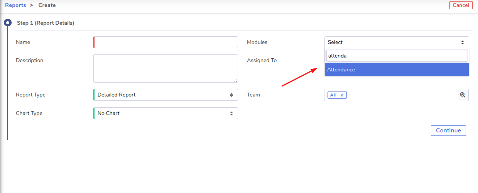Open the Report Type dropdown
Viewport: 478px width, 193px height.
166,95
